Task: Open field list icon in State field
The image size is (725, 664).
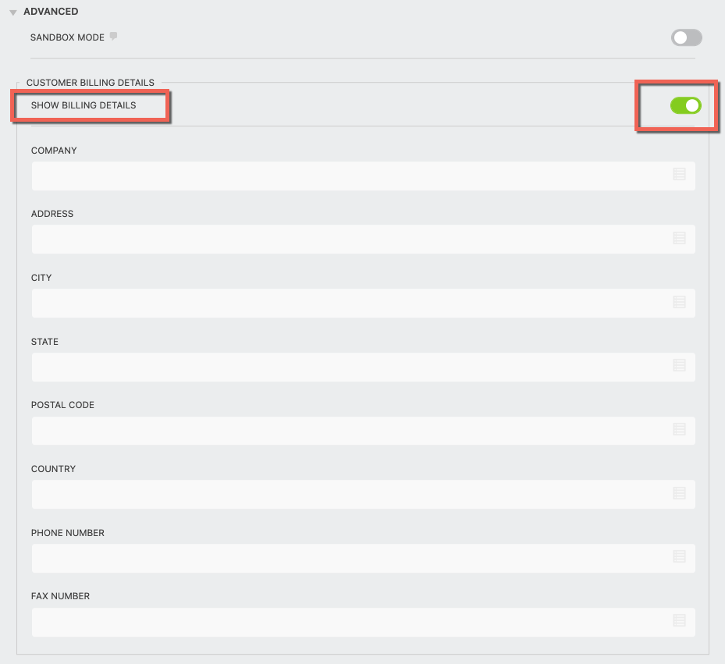Action: (679, 366)
